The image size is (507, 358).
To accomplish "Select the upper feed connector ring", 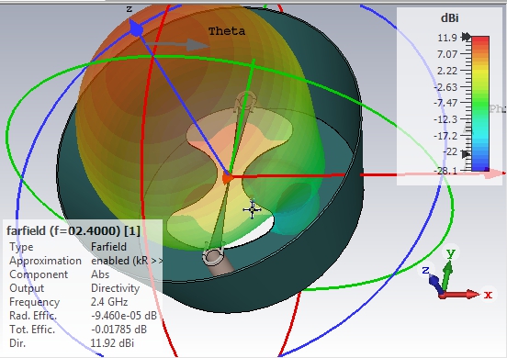I will [246, 101].
